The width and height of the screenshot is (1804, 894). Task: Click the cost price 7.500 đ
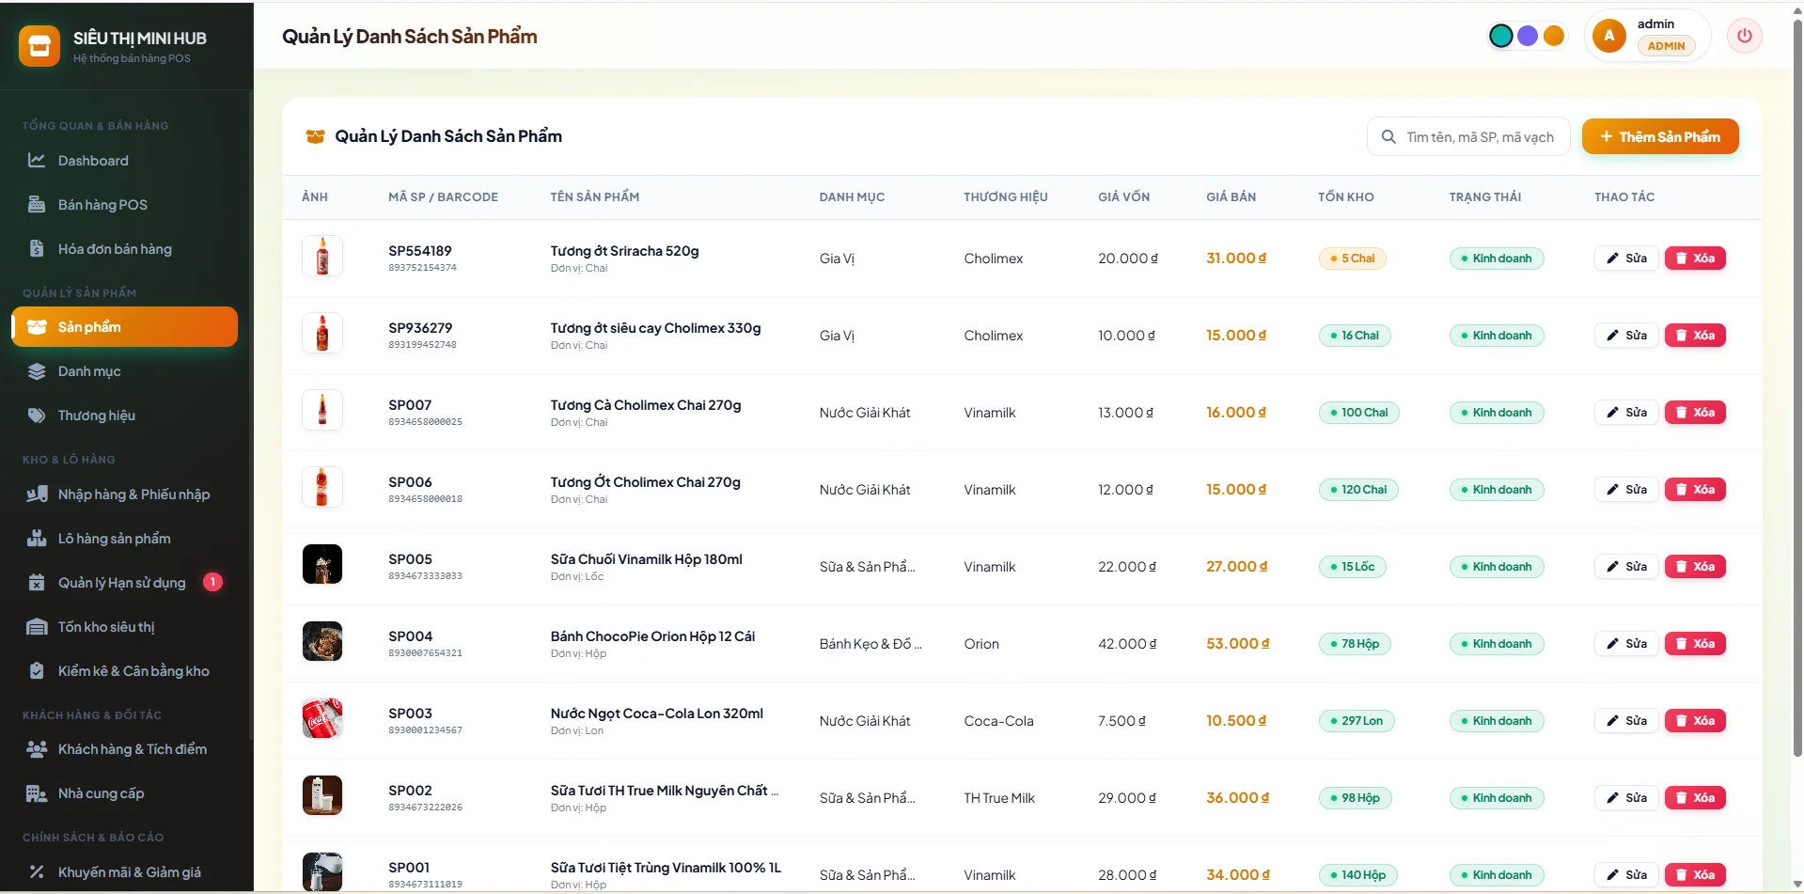tap(1122, 721)
